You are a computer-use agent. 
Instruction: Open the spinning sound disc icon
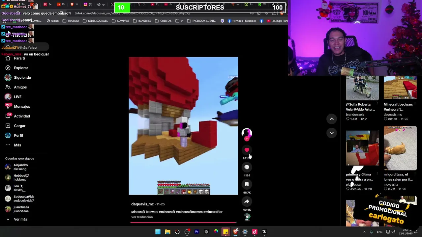pos(247,217)
